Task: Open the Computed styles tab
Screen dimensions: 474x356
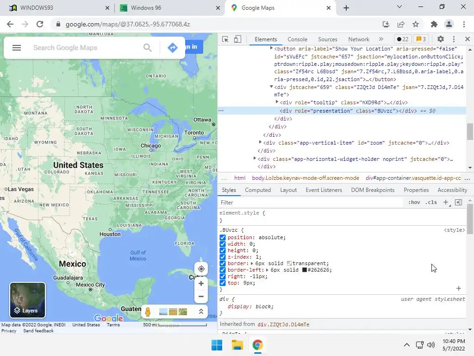Action: tap(258, 190)
